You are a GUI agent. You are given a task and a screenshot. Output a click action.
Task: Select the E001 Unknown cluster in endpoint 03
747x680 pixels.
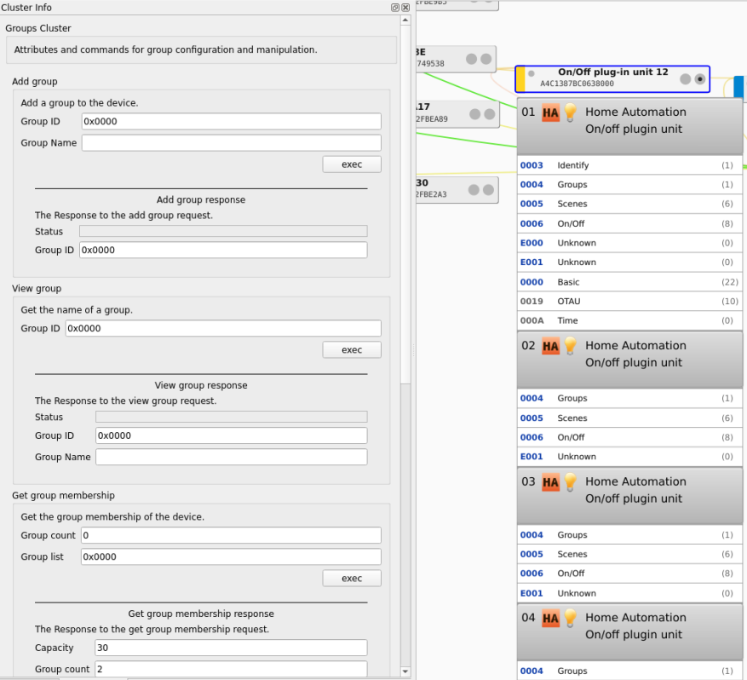629,593
